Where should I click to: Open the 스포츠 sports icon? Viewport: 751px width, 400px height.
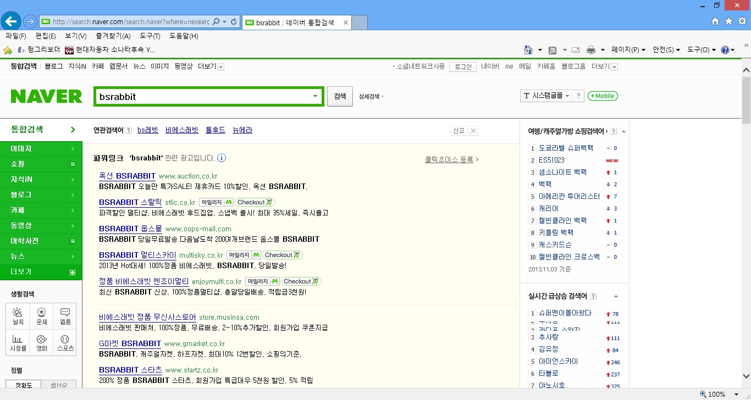[x=65, y=342]
